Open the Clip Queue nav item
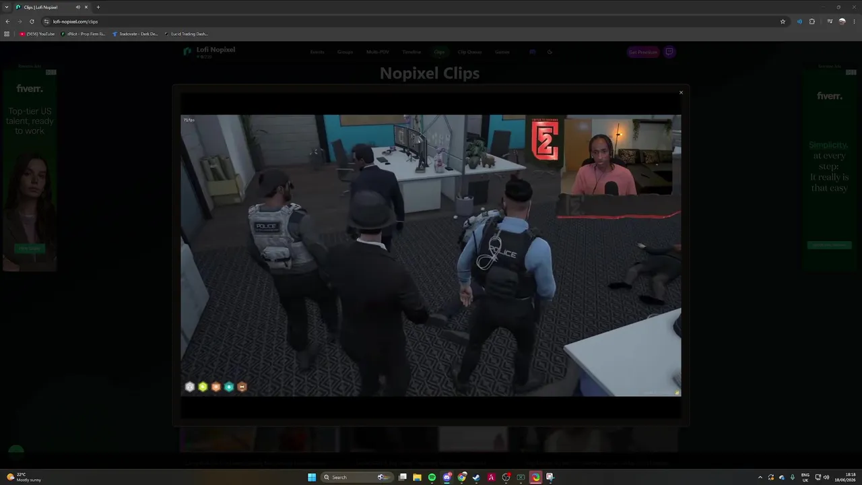 tap(469, 52)
